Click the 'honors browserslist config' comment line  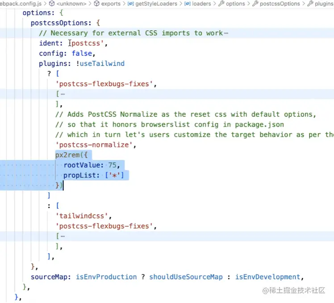coord(170,125)
